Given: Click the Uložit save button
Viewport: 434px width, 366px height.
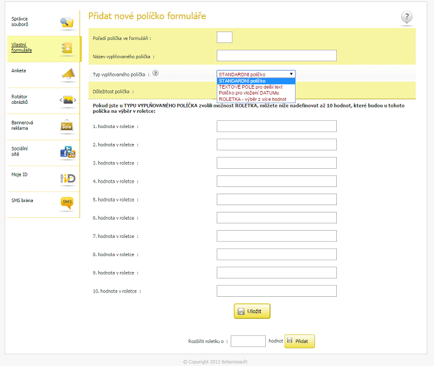Looking at the screenshot, I should coord(252,311).
